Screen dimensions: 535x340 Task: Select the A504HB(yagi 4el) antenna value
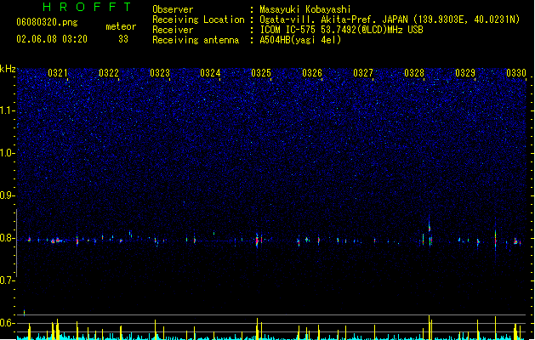300,40
